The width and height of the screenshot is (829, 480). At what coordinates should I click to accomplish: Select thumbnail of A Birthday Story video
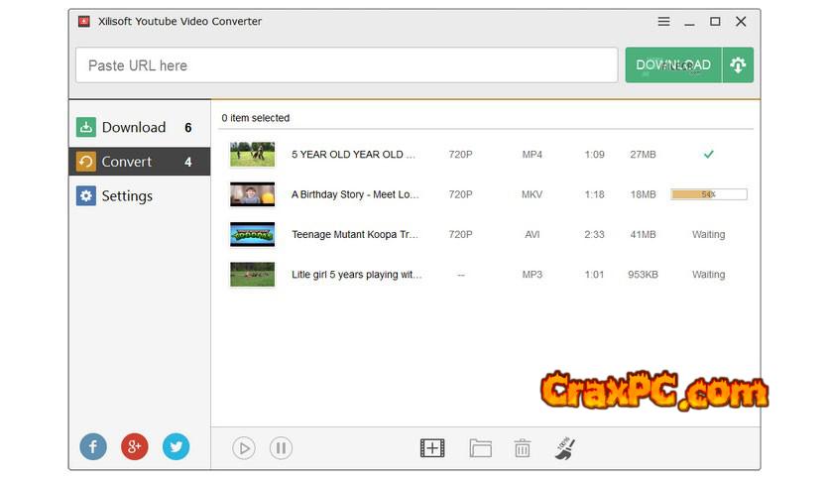click(x=252, y=194)
